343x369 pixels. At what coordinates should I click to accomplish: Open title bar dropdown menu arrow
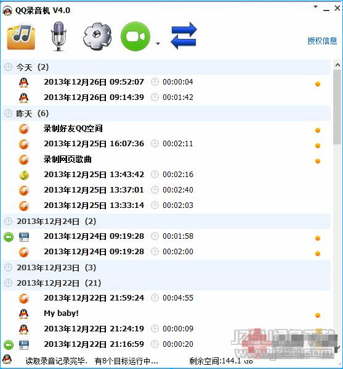click(x=316, y=7)
